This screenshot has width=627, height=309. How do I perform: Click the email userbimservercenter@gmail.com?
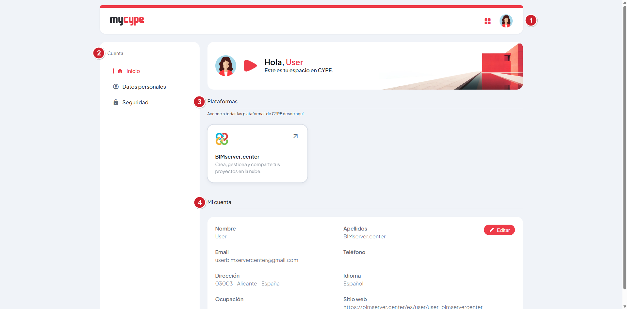(256, 260)
